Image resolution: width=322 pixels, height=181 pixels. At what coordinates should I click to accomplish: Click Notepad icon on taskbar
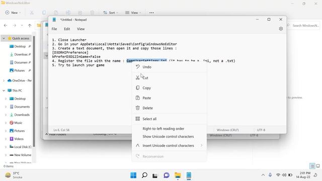(189, 175)
